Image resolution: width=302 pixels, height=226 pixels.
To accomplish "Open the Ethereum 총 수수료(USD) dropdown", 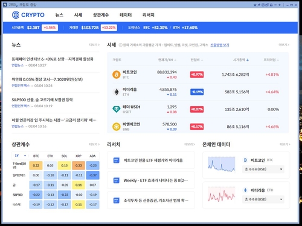I will pos(263,199).
